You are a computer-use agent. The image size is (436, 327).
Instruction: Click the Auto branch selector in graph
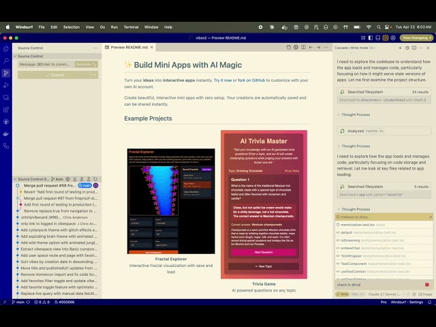point(57,179)
